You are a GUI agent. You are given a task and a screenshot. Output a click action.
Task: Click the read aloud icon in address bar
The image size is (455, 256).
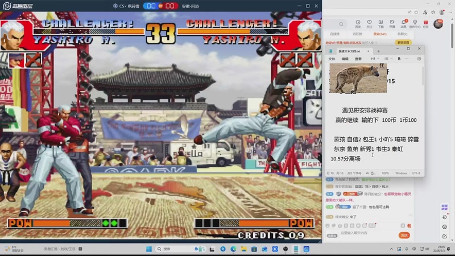click(x=409, y=12)
